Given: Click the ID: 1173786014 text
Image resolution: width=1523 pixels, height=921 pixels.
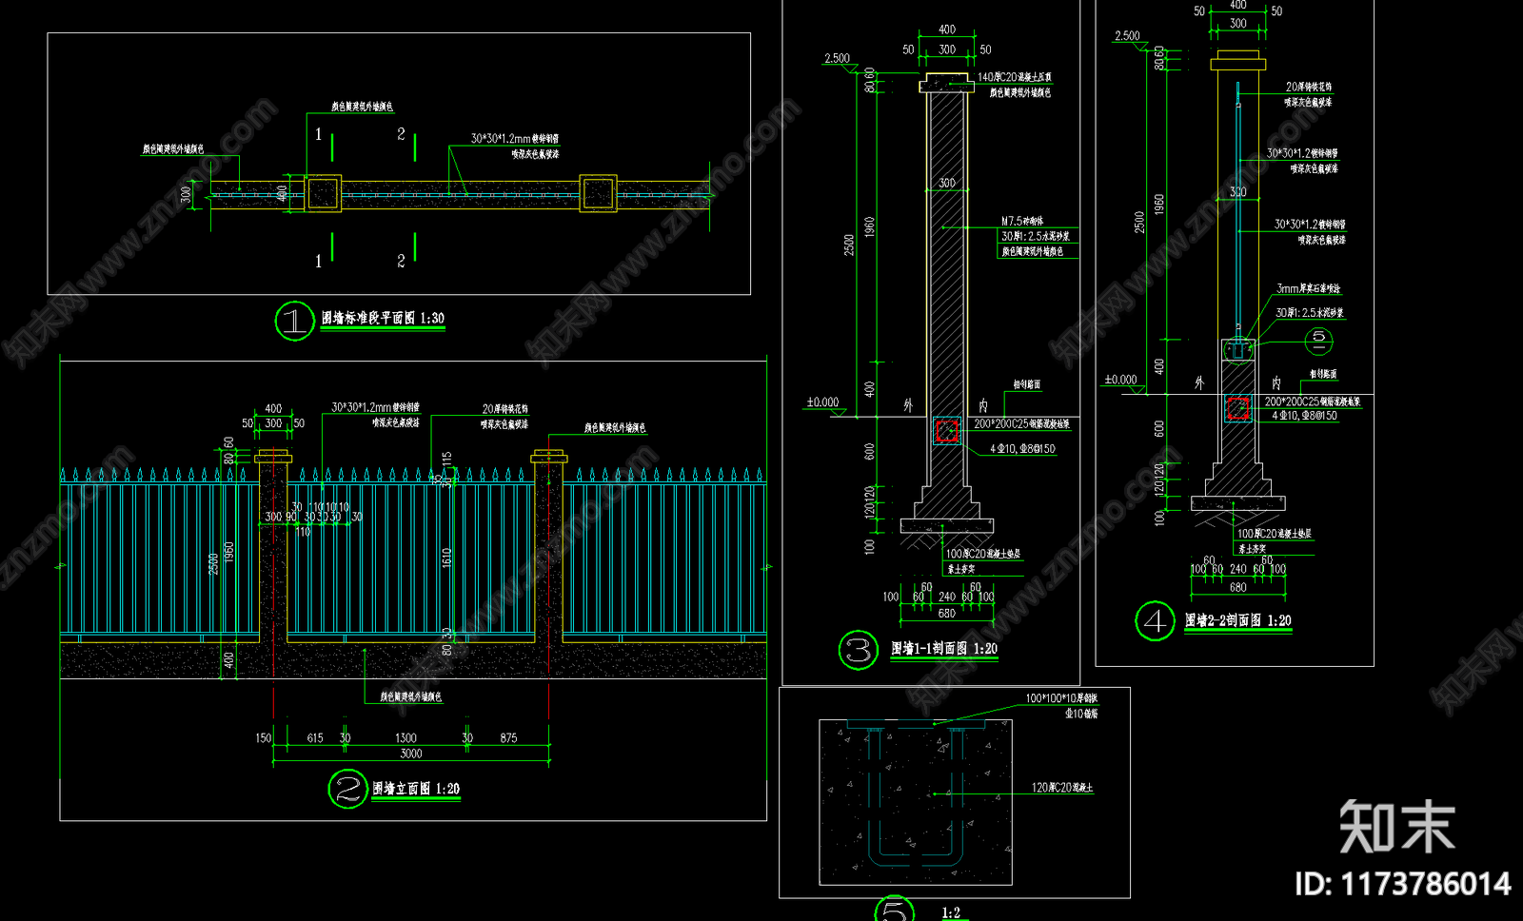Looking at the screenshot, I should (x=1402, y=884).
